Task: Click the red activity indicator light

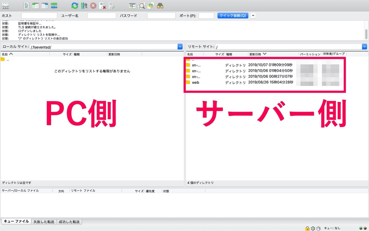Action: pyautogui.click(x=365, y=229)
